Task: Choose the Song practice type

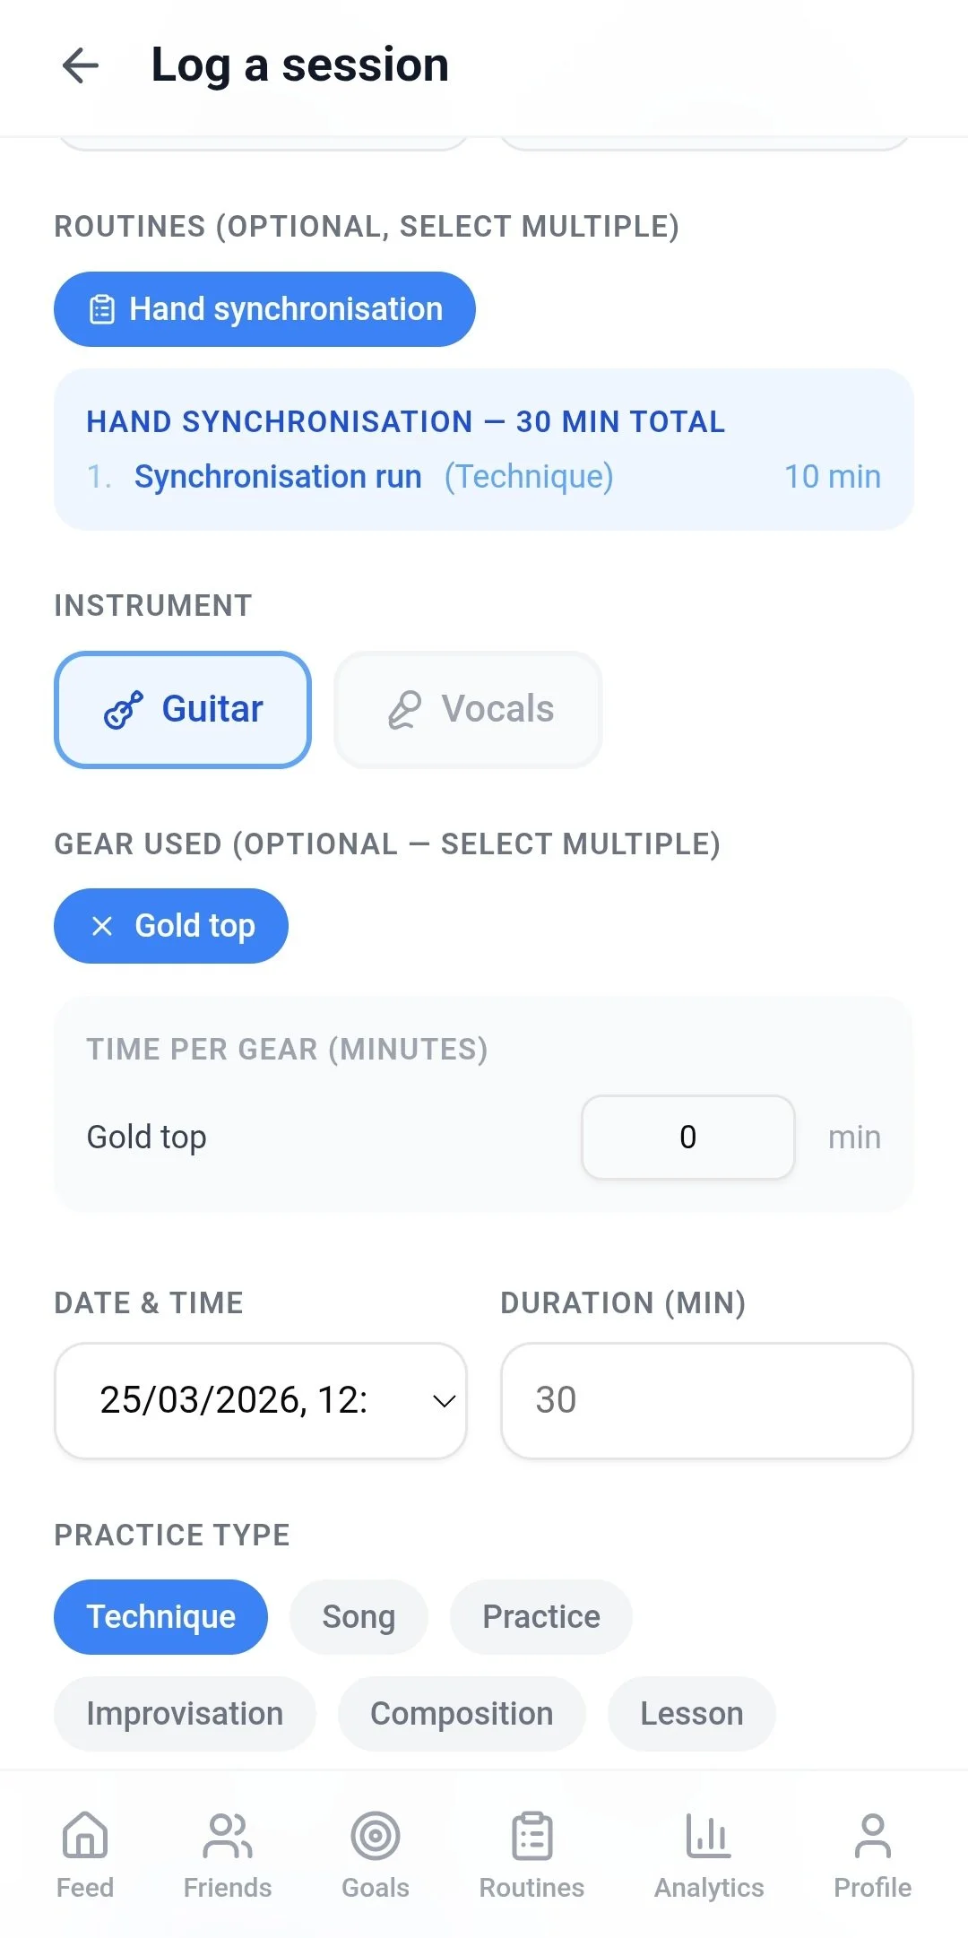Action: click(x=359, y=1617)
